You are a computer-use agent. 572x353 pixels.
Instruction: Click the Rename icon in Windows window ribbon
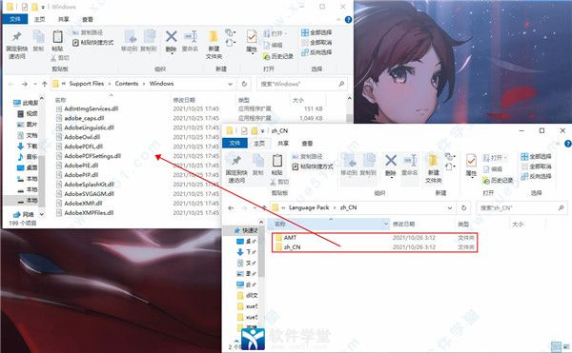tap(190, 41)
